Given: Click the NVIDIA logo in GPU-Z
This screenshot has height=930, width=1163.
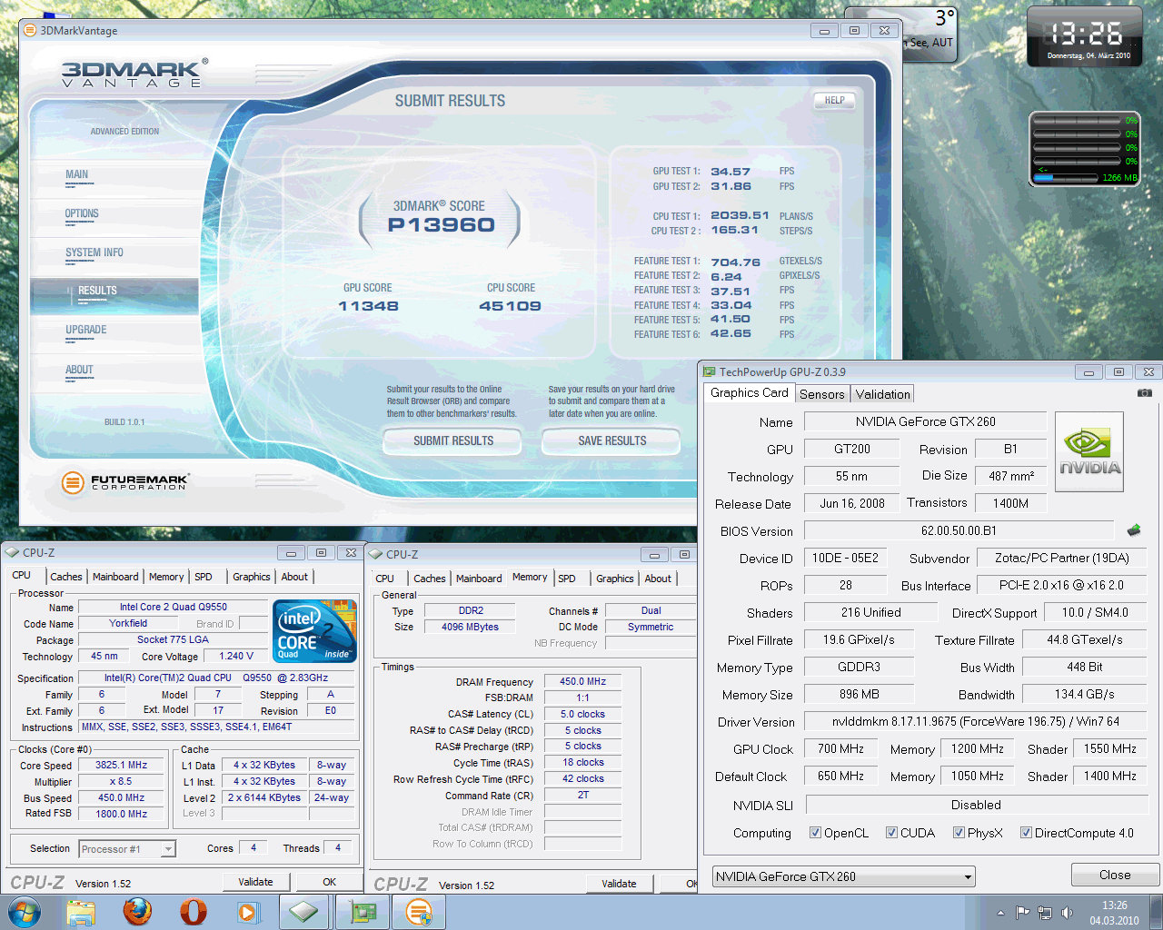Looking at the screenshot, I should coord(1089,452).
